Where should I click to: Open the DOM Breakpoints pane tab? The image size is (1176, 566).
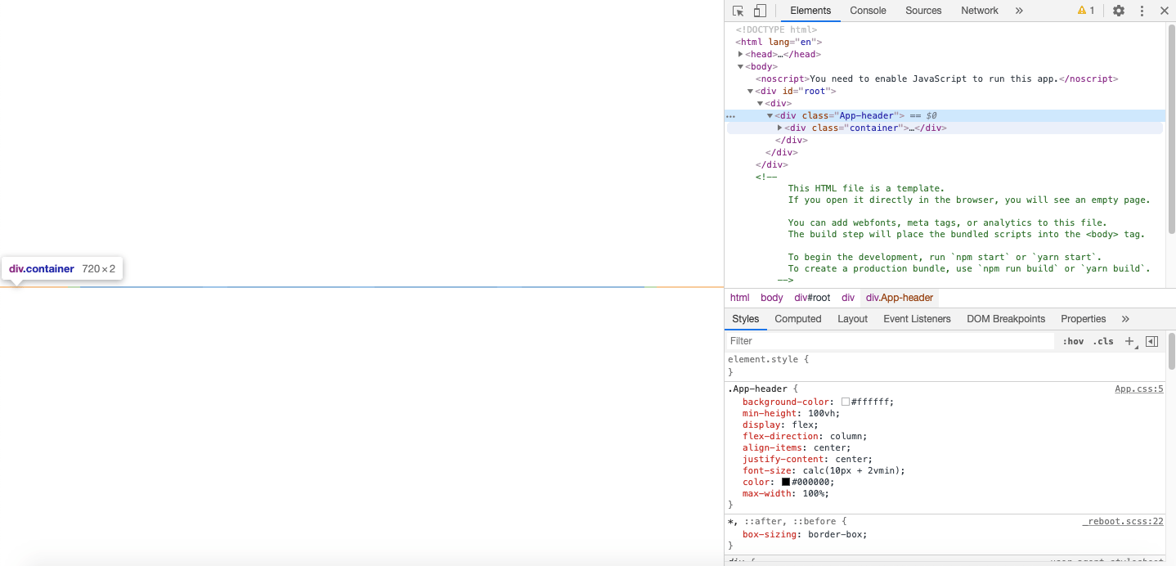(x=1006, y=319)
